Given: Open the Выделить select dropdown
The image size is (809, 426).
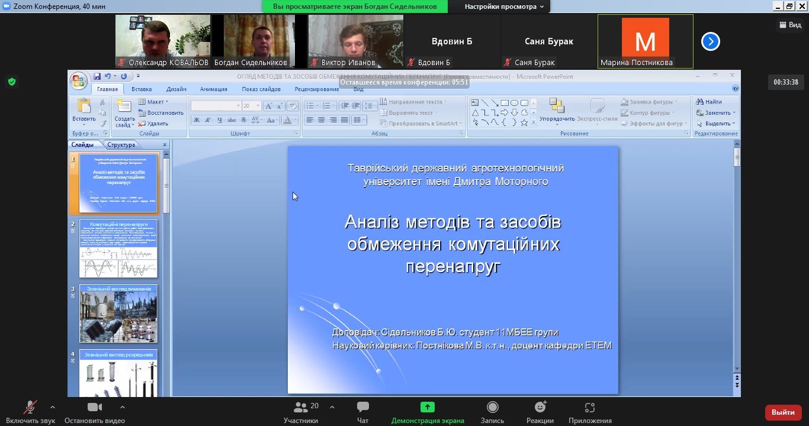Looking at the screenshot, I should (716, 124).
